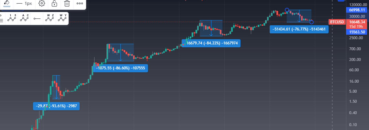Select the -86.60% price range label
This screenshot has height=130, width=369.
[120, 68]
